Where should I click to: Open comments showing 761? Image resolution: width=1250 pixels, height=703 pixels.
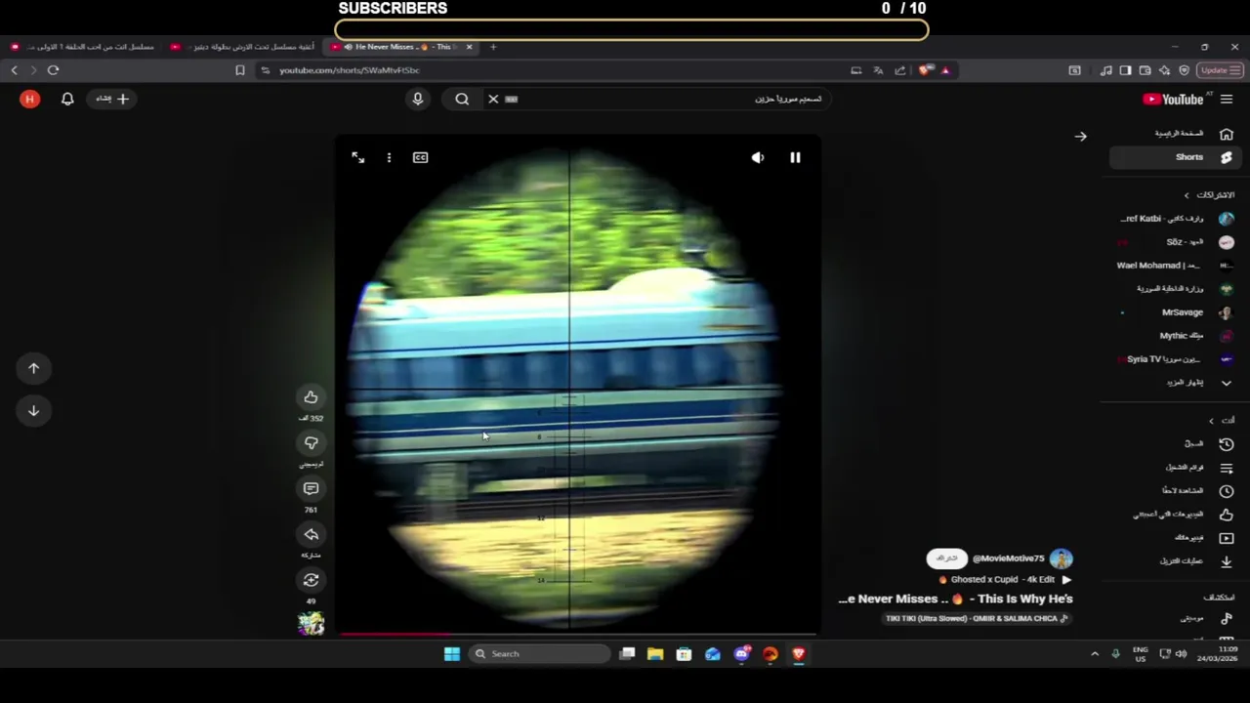(311, 488)
